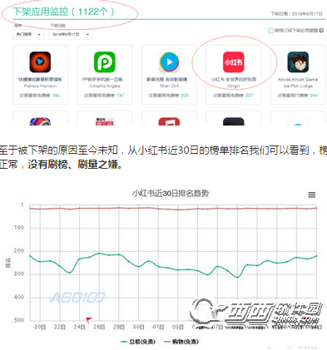Expand the 下架日期 date dropdown
The width and height of the screenshot is (327, 350).
pyautogui.click(x=71, y=34)
